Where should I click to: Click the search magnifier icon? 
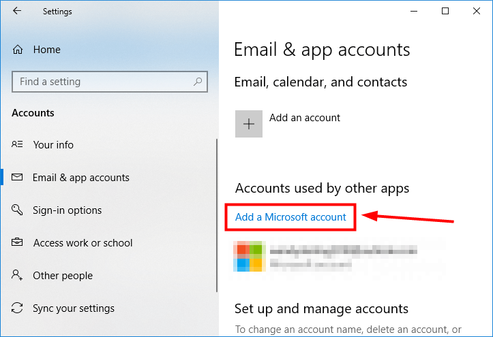click(x=198, y=82)
